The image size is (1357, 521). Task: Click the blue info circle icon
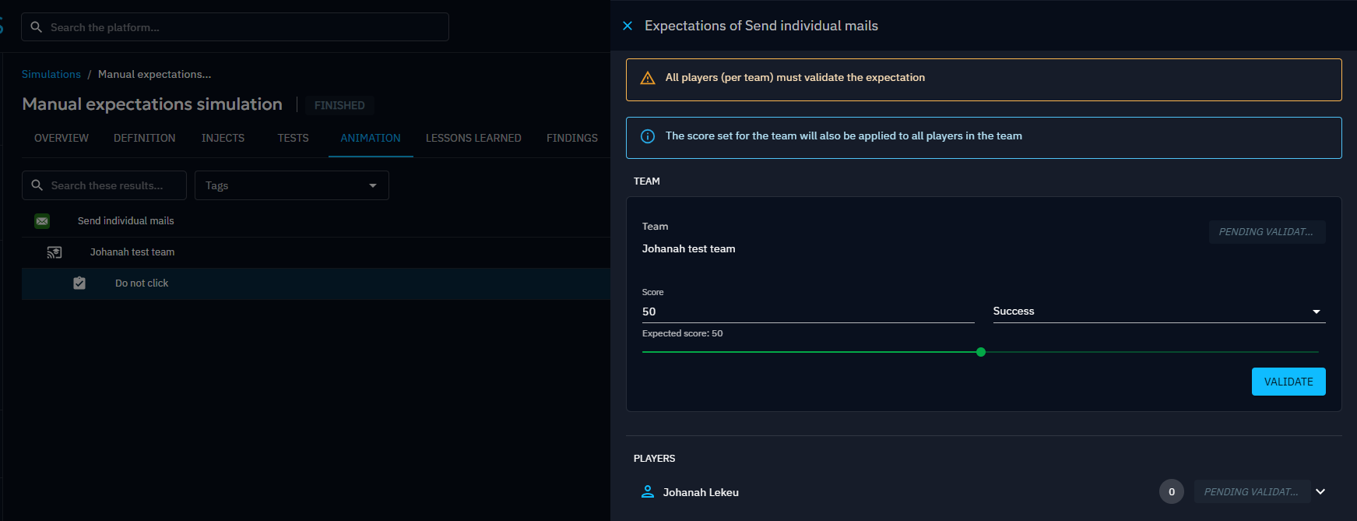pyautogui.click(x=647, y=136)
